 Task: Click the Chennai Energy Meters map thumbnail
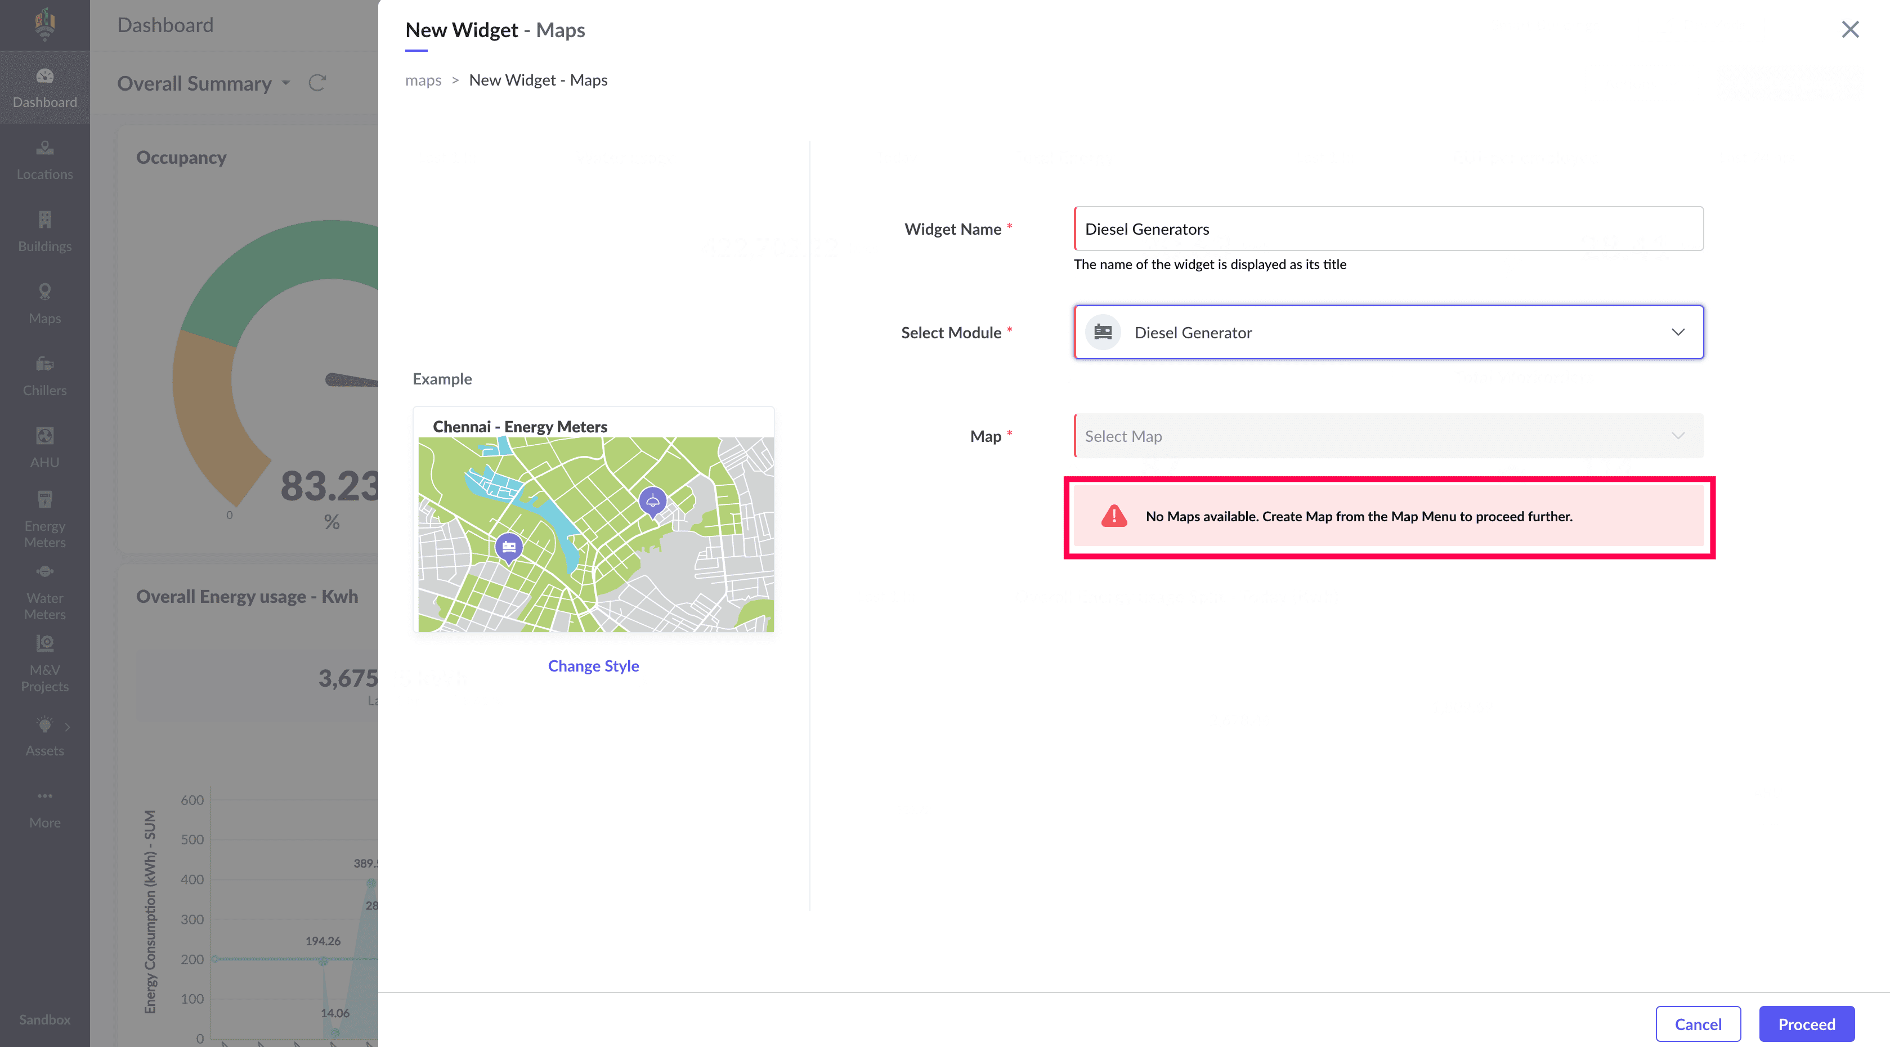click(x=595, y=534)
